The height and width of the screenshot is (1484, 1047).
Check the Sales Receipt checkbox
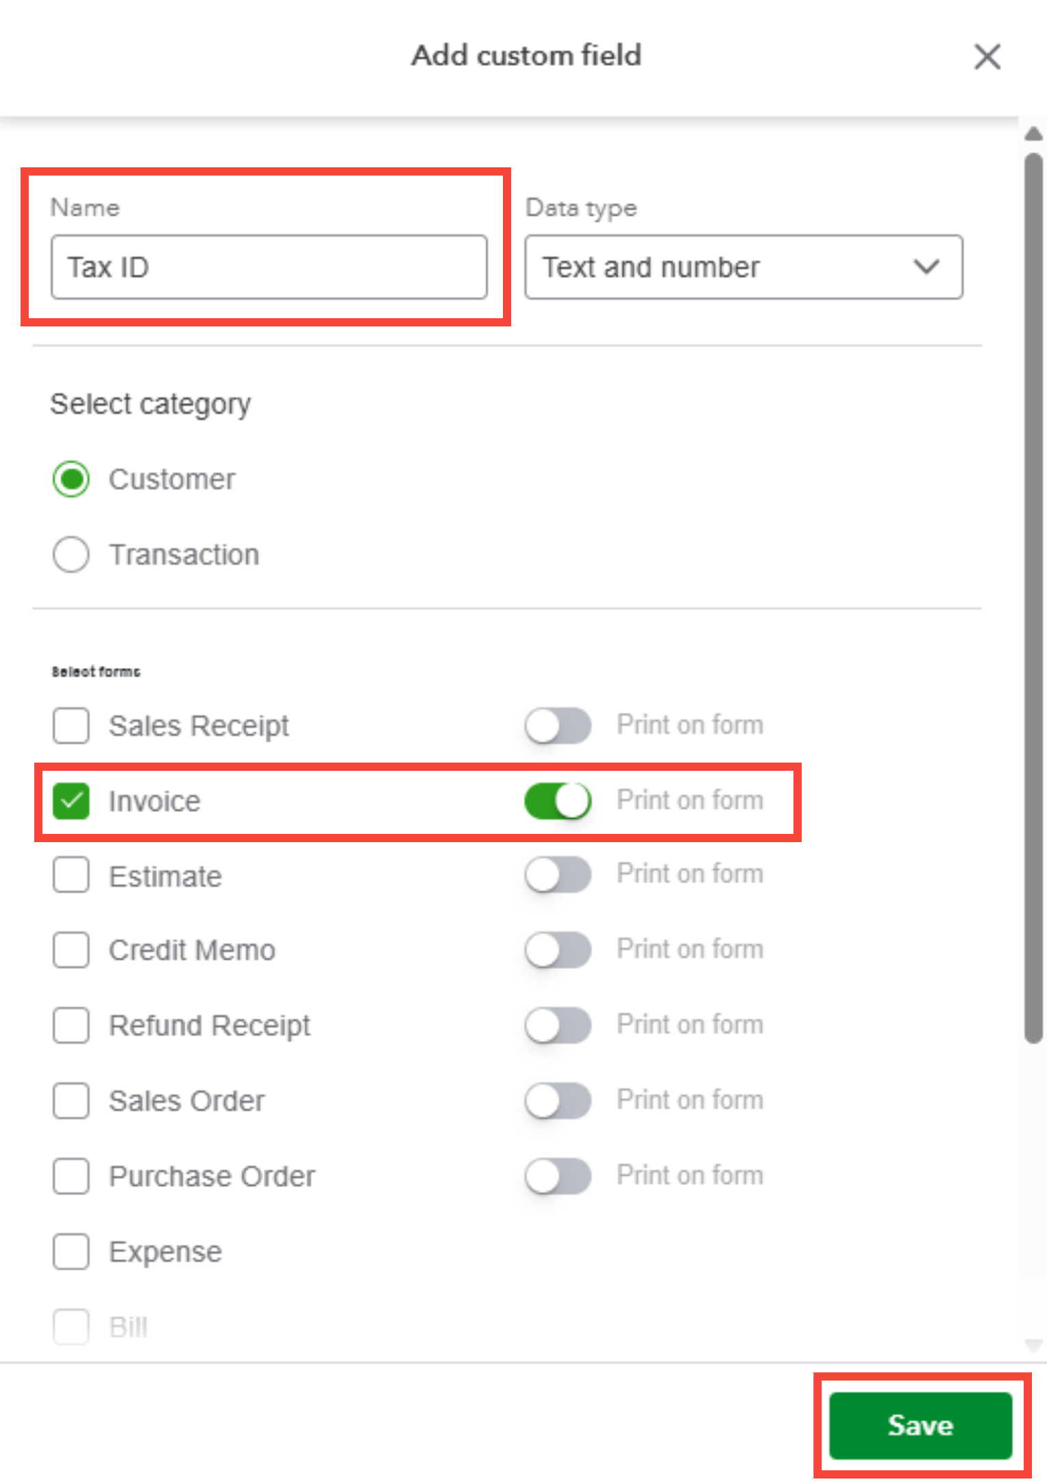tap(71, 726)
